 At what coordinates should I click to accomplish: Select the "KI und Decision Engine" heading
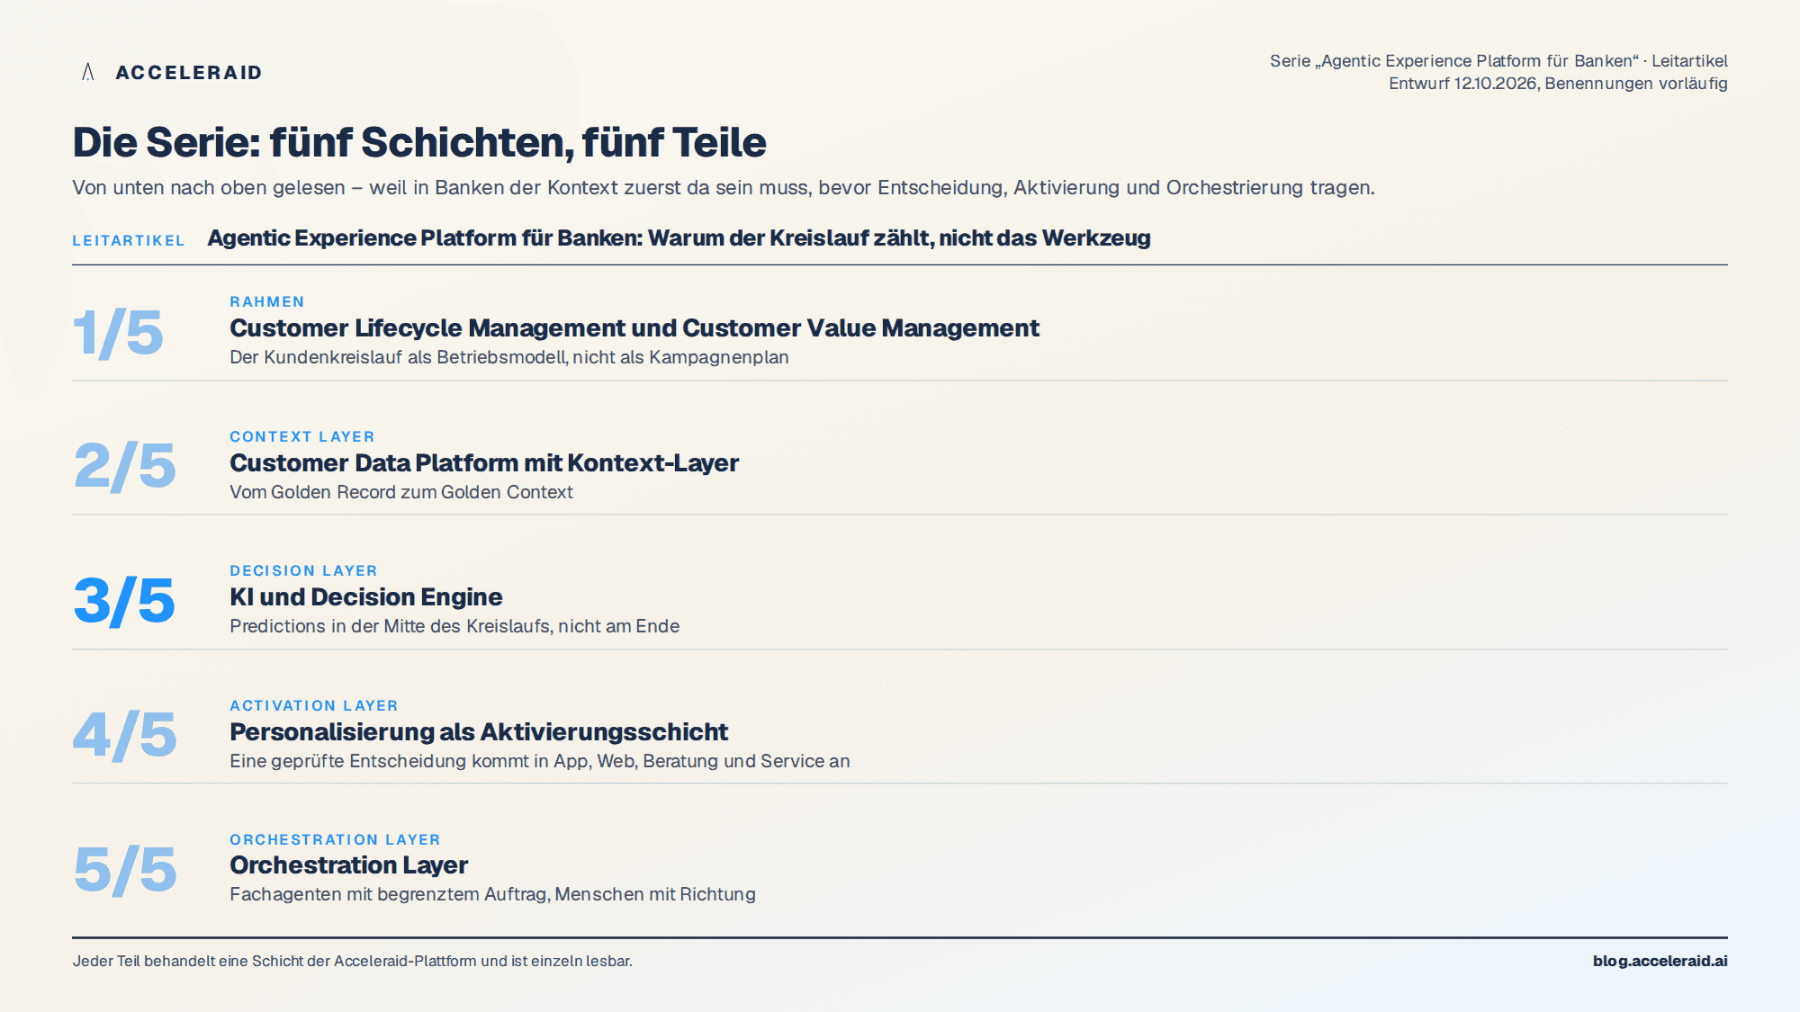pyautogui.click(x=366, y=597)
